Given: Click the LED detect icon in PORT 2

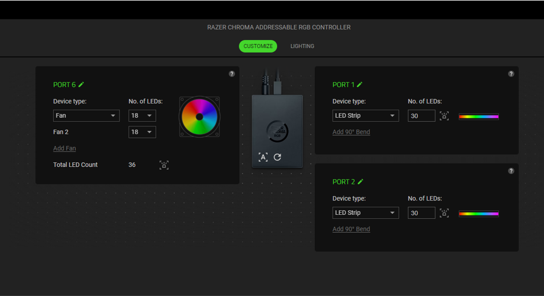Looking at the screenshot, I should pos(444,213).
